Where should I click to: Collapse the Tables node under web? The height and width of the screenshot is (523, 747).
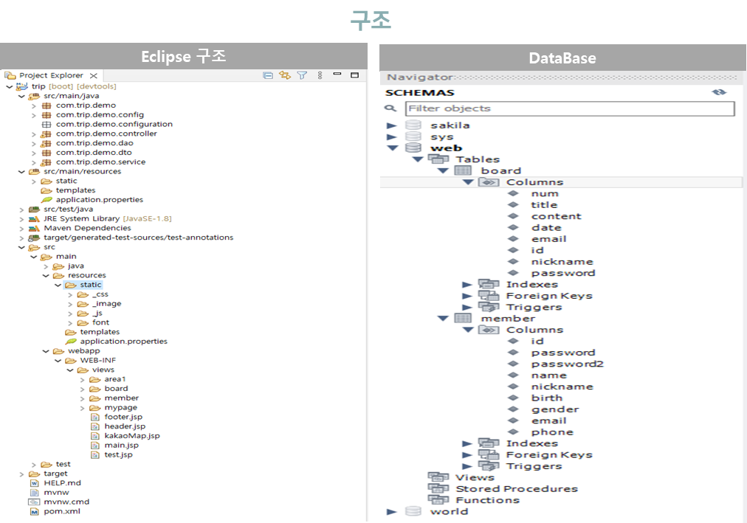418,159
